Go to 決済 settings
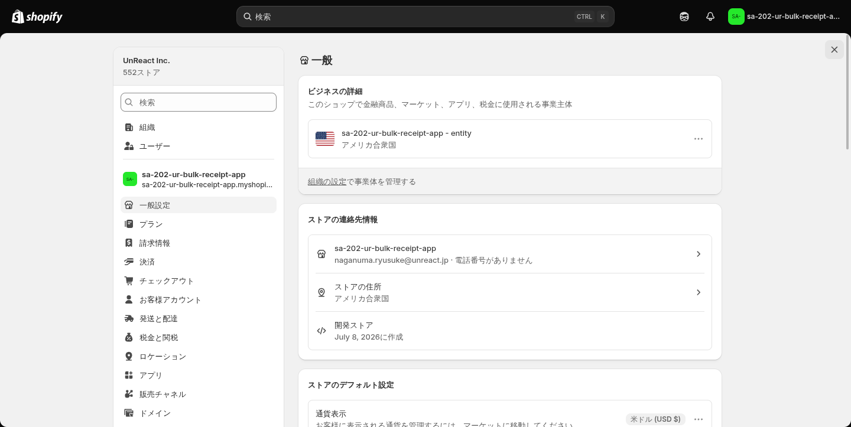Image resolution: width=851 pixels, height=427 pixels. [199, 262]
